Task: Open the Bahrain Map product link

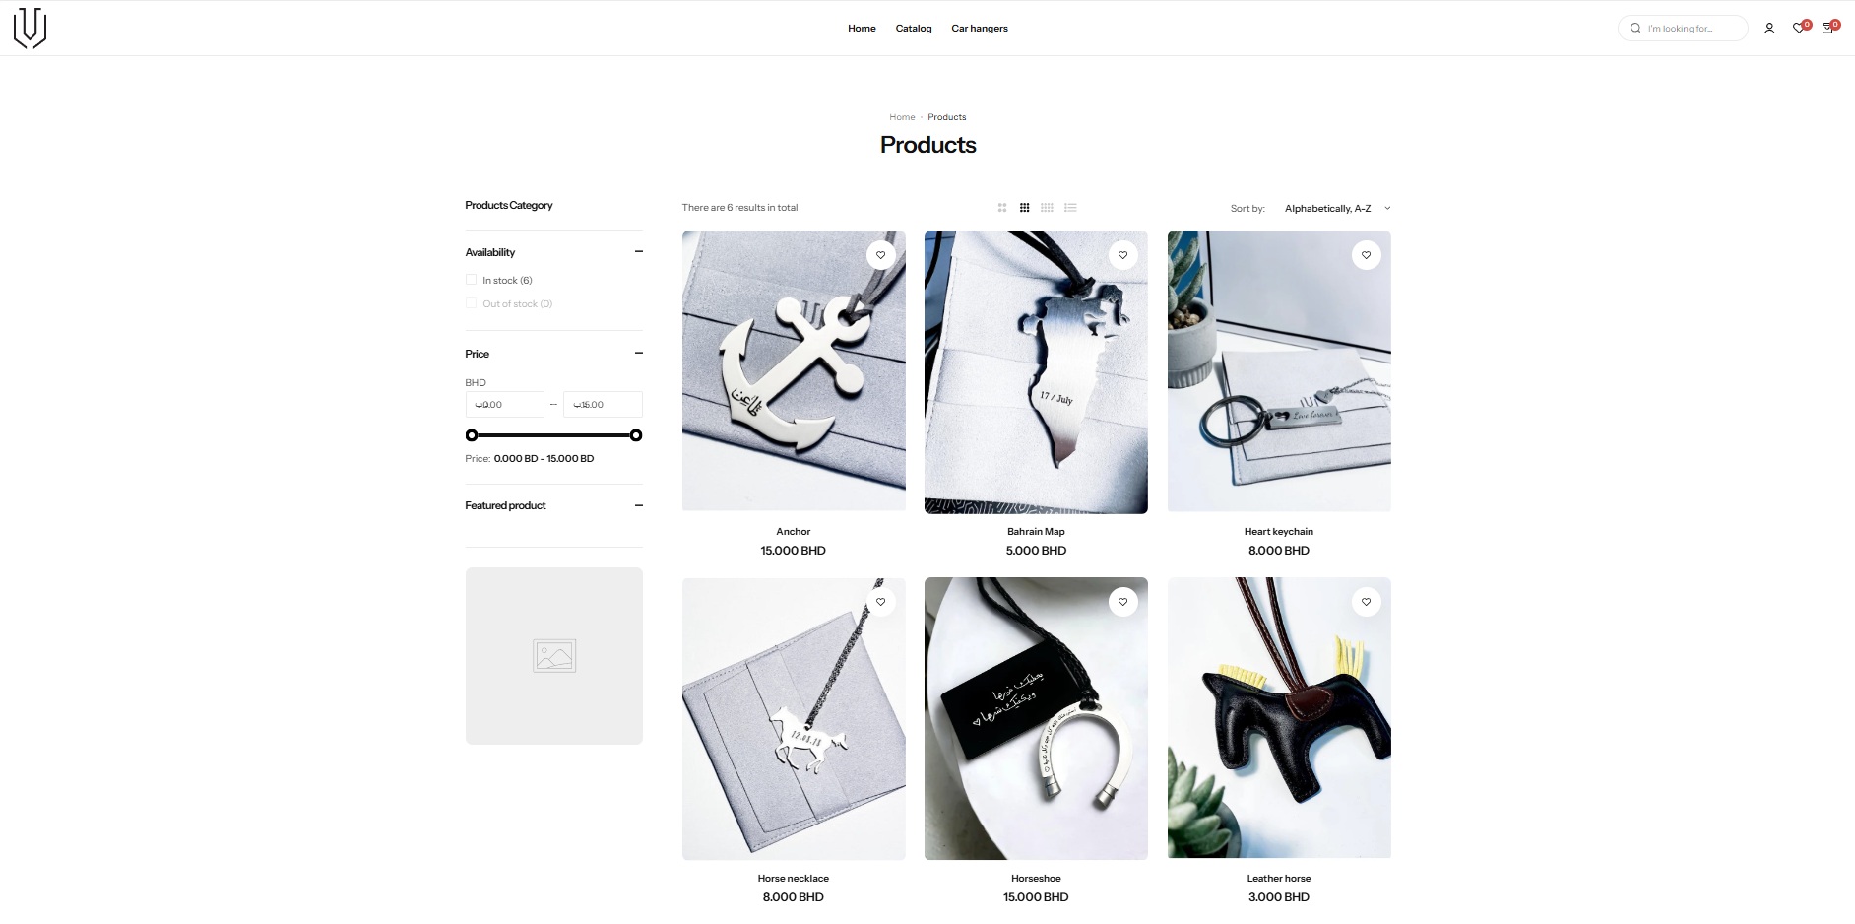Action: pos(1036,532)
